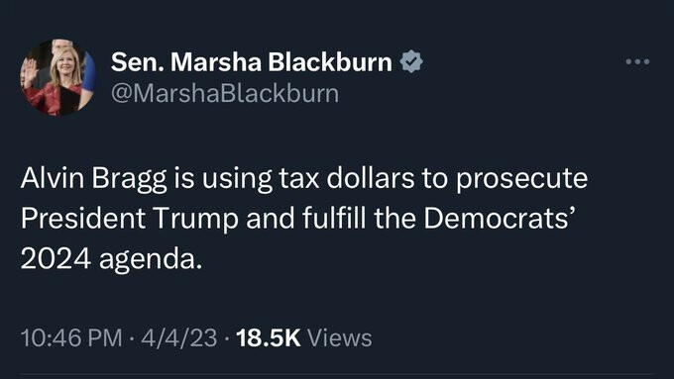Click the word using in tweet text
The image size is (674, 379).
(237, 178)
